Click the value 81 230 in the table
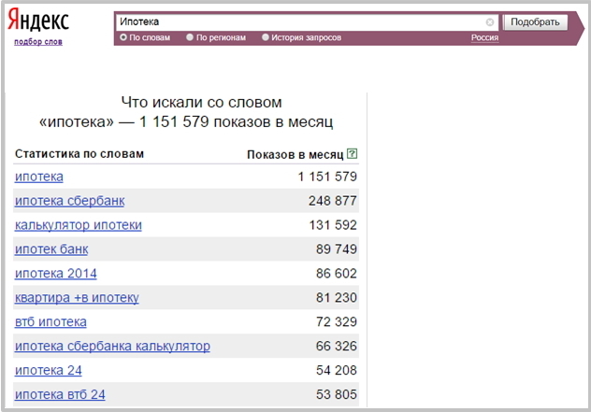The image size is (591, 412). 337,297
